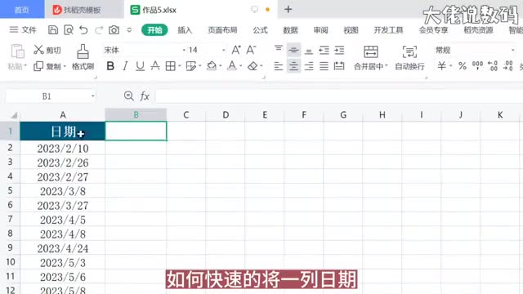Expand the quick access toolbar more arrow

(129, 30)
